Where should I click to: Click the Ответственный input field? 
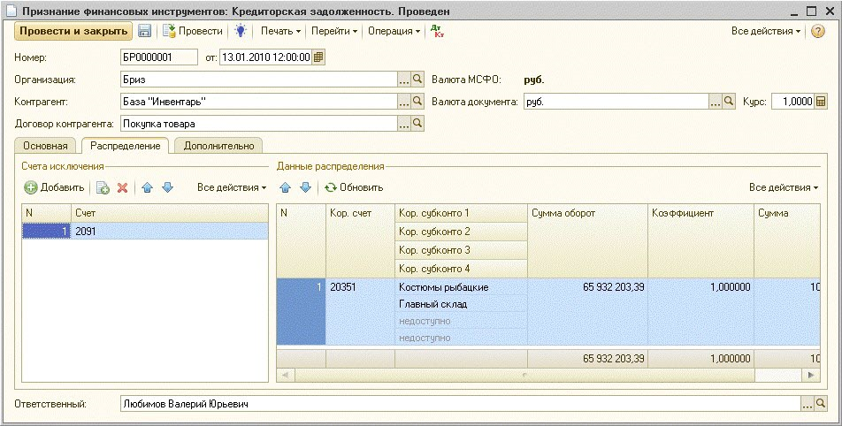coord(460,404)
